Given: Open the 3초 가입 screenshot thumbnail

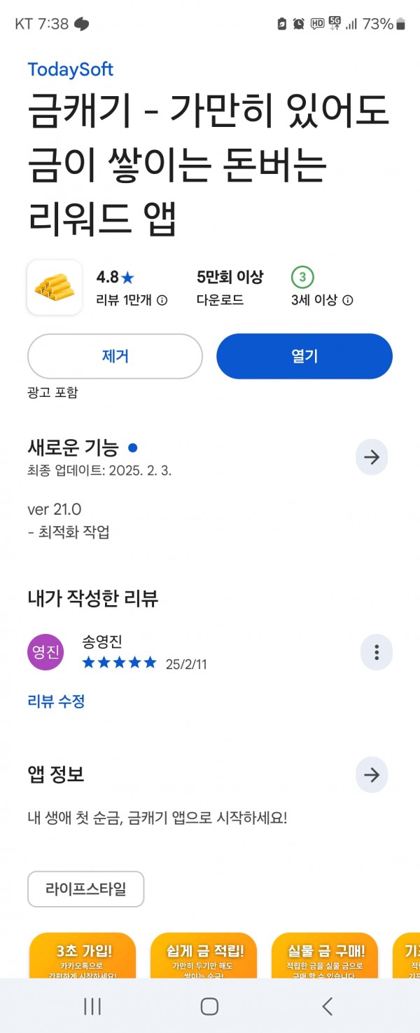Looking at the screenshot, I should pyautogui.click(x=83, y=955).
